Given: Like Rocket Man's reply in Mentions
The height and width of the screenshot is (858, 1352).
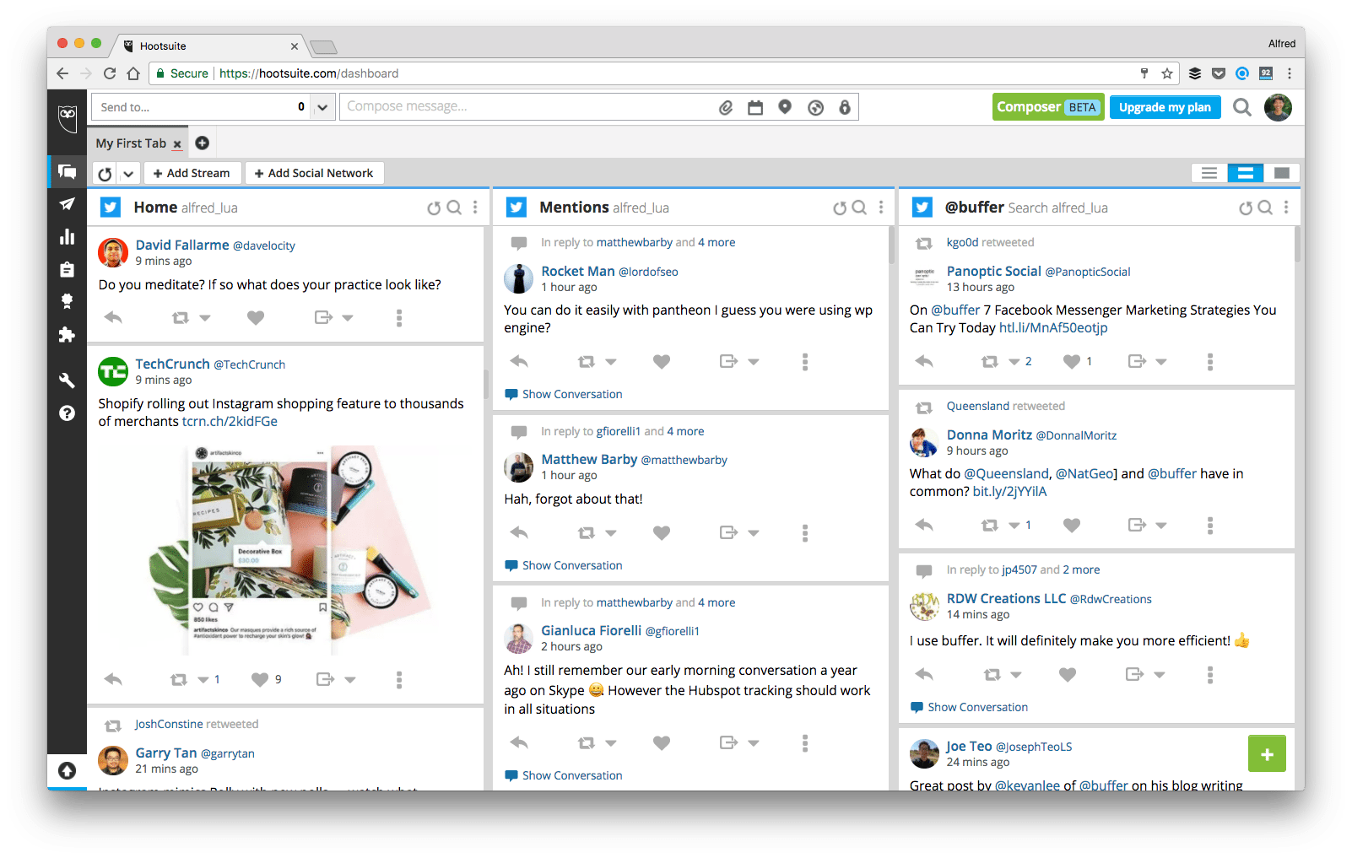Looking at the screenshot, I should pos(661,361).
